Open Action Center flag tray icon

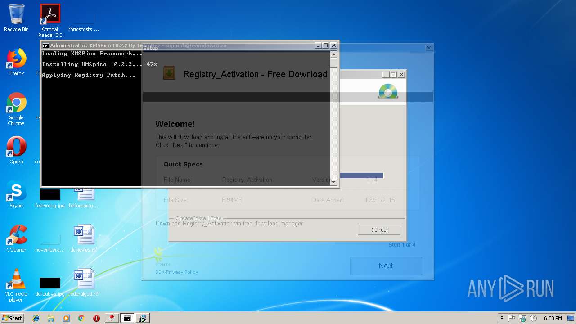tap(512, 318)
